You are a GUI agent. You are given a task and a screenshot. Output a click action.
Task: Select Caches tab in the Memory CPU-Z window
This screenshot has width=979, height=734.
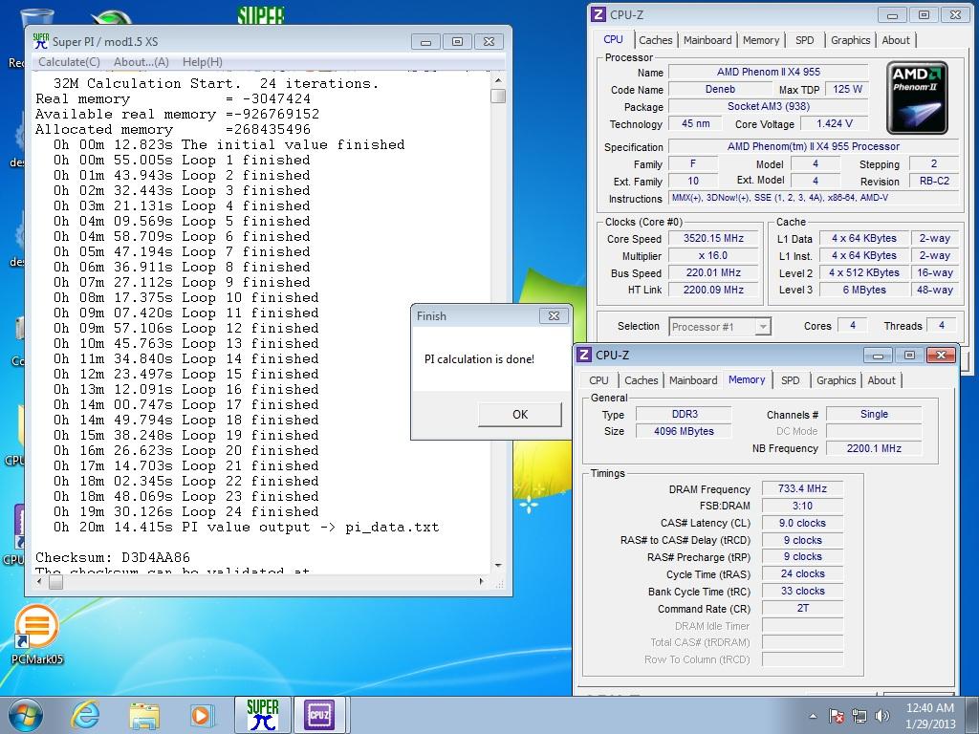click(x=642, y=380)
